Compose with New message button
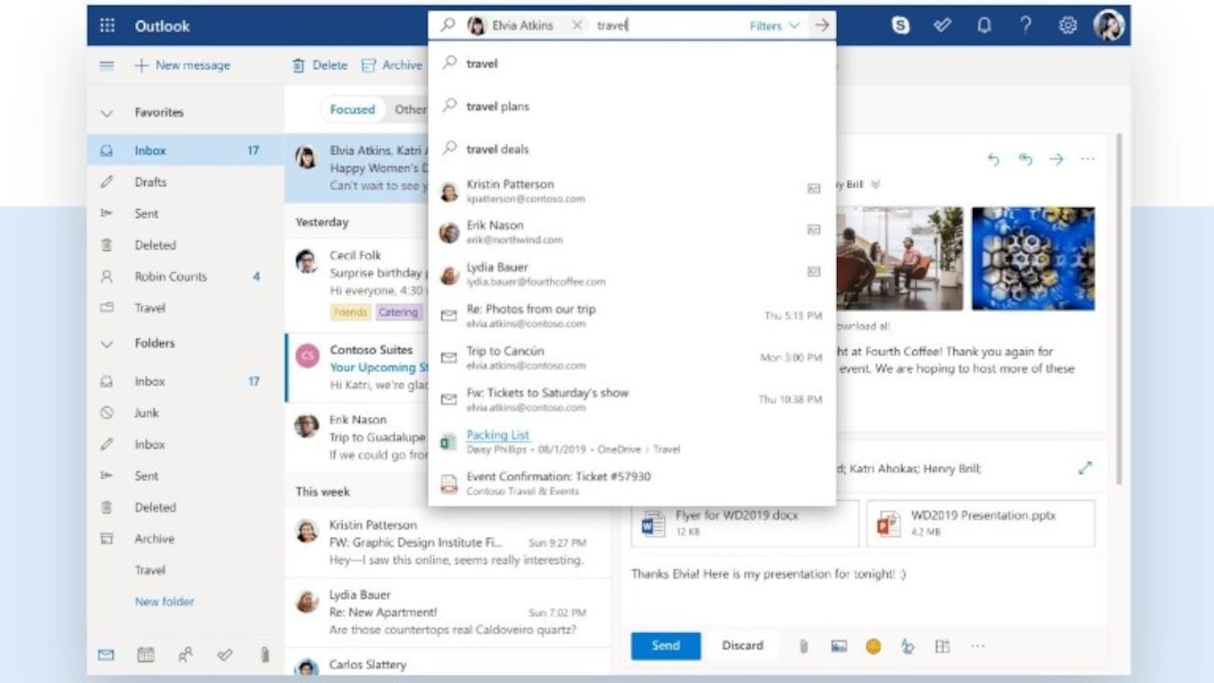The height and width of the screenshot is (683, 1214). pos(182,65)
